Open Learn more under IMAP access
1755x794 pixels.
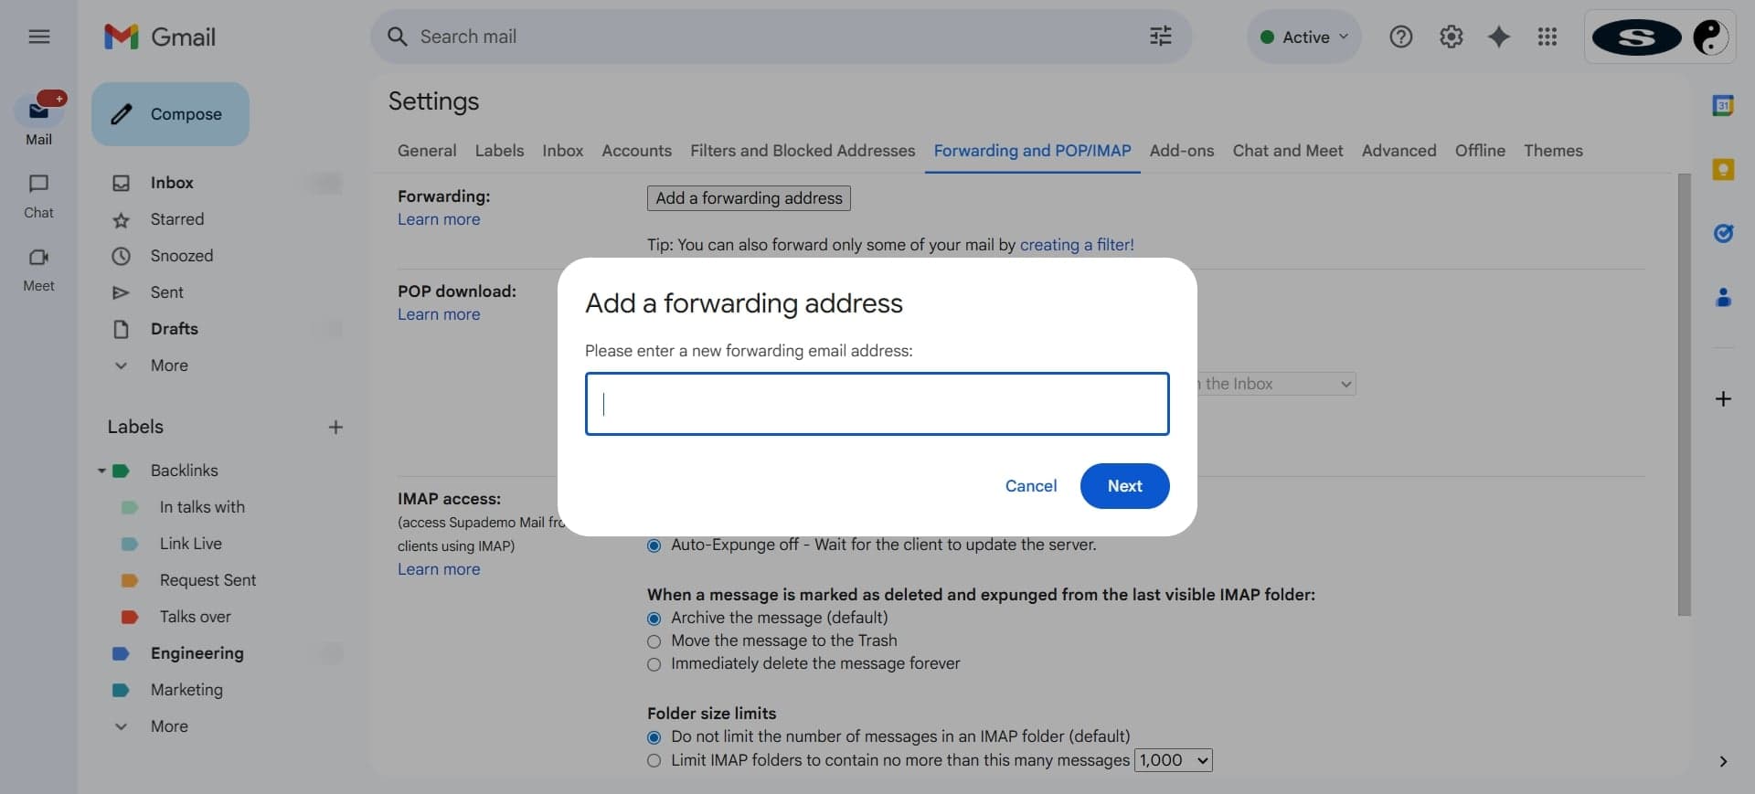(439, 569)
